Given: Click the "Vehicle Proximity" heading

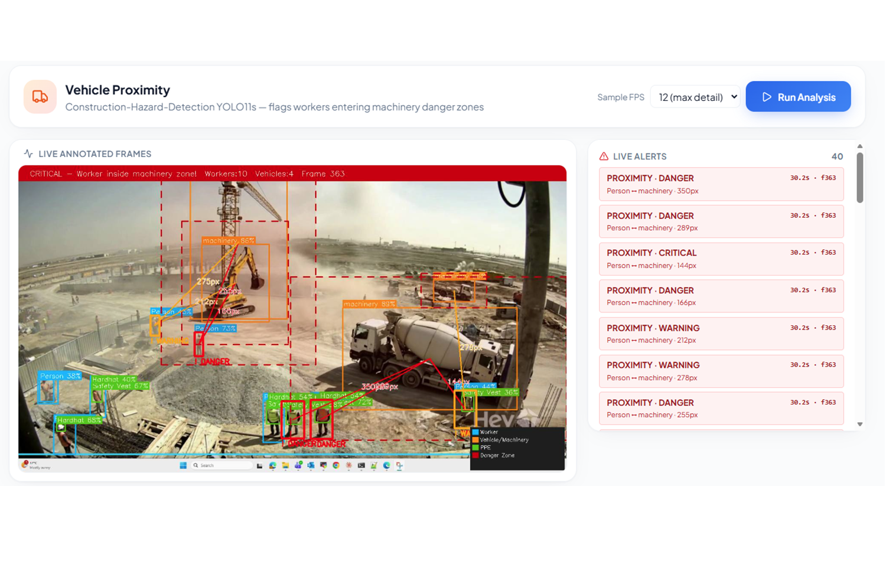Looking at the screenshot, I should click(118, 90).
